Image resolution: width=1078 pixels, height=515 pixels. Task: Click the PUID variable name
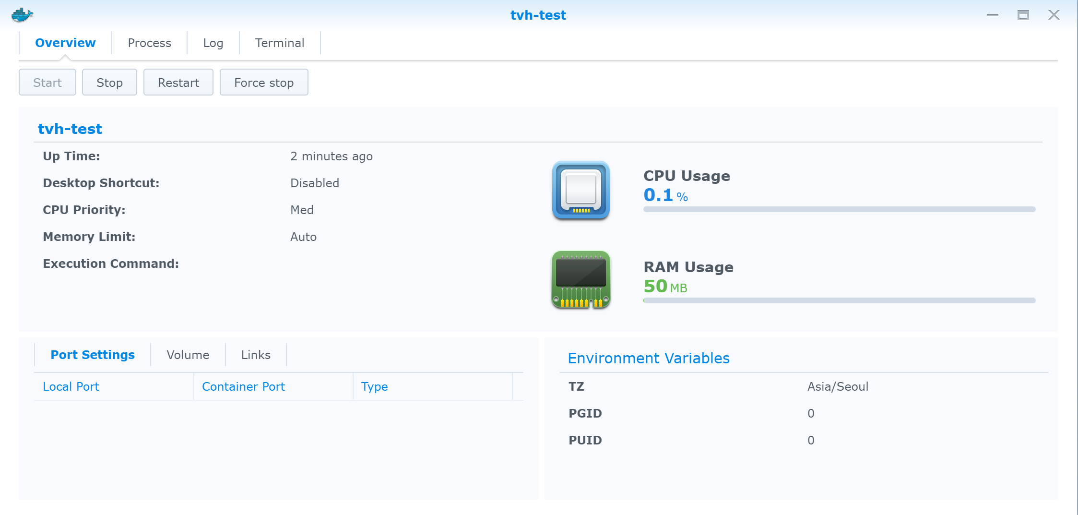coord(585,440)
